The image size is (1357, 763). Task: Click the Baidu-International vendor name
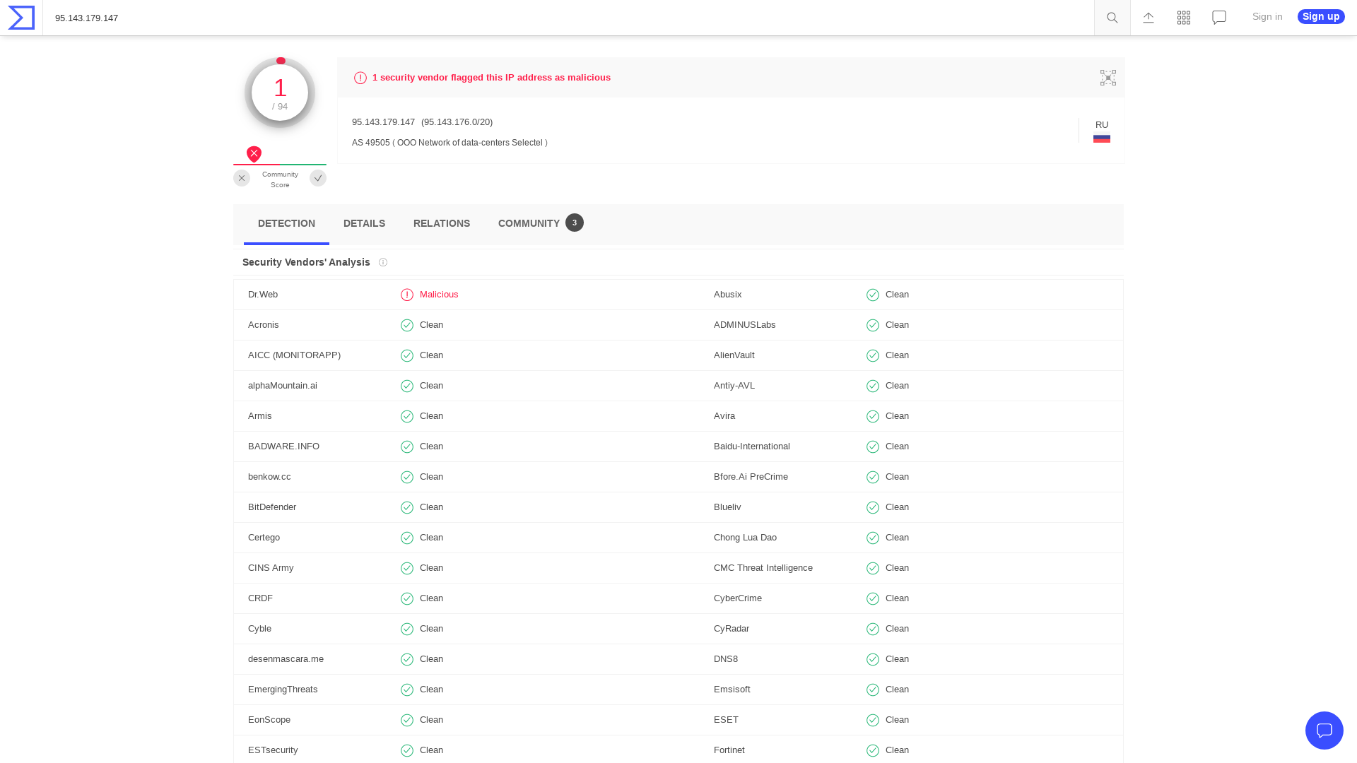pyautogui.click(x=752, y=446)
